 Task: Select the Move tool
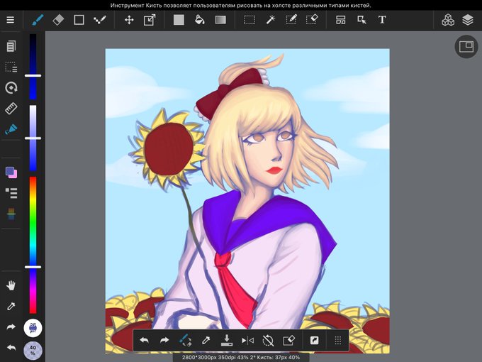coord(129,20)
